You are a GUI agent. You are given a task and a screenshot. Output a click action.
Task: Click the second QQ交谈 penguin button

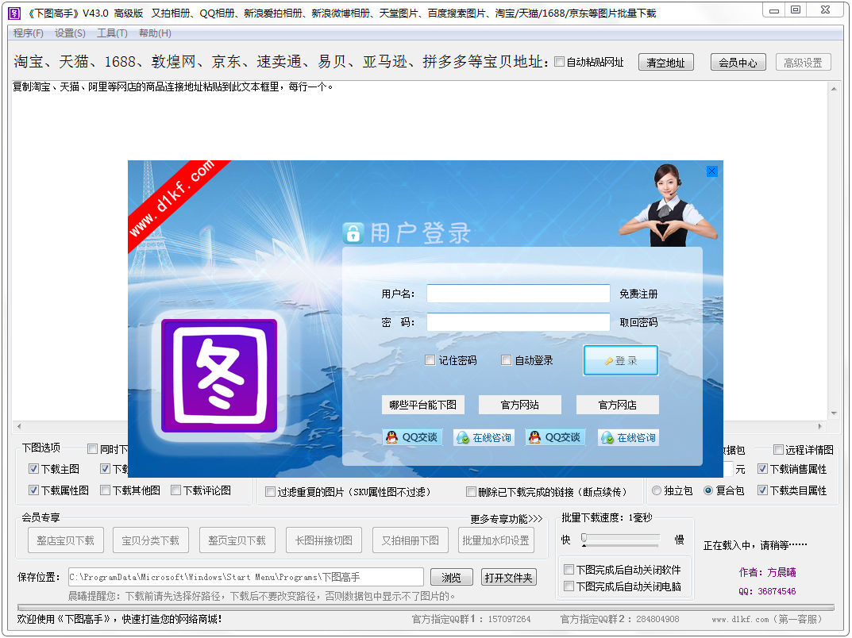[555, 437]
